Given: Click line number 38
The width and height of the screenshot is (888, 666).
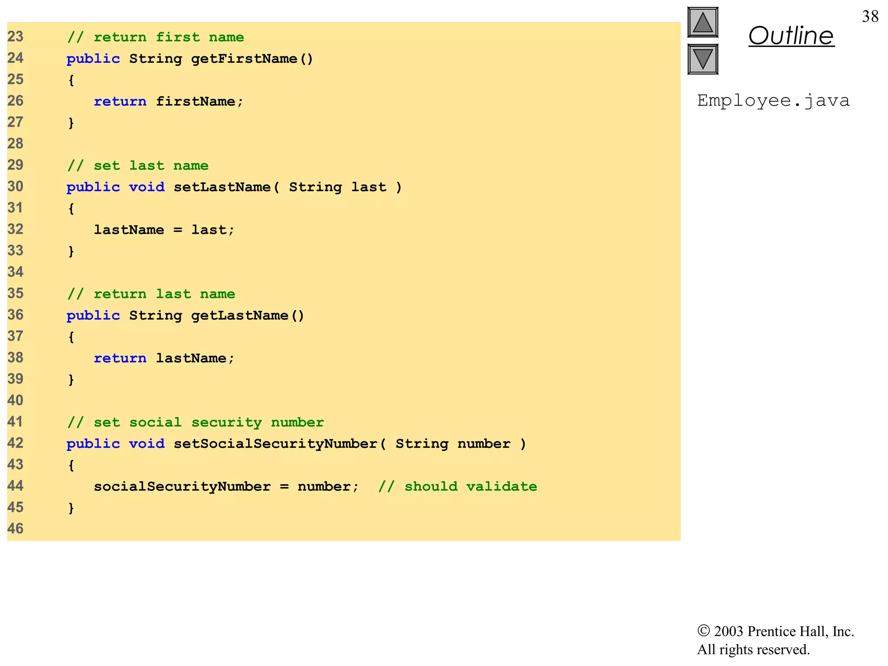Looking at the screenshot, I should (16, 357).
